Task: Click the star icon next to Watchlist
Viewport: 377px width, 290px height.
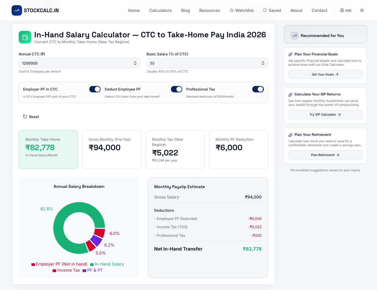Action: coord(231,10)
